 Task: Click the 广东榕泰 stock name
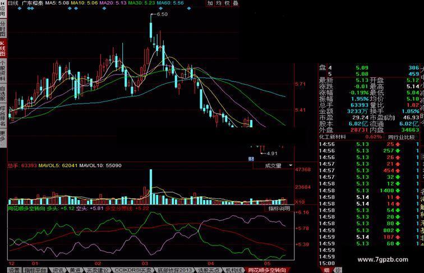pyautogui.click(x=32, y=3)
